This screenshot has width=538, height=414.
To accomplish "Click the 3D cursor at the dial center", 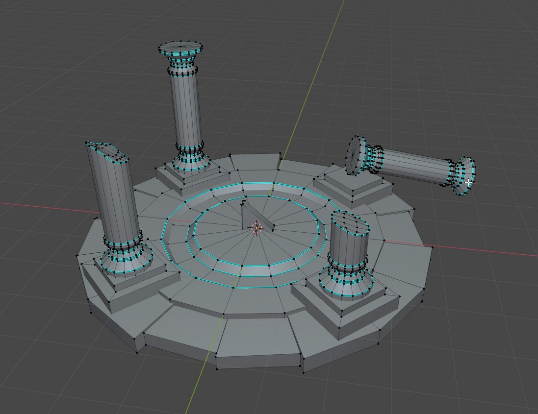I will pos(256,228).
